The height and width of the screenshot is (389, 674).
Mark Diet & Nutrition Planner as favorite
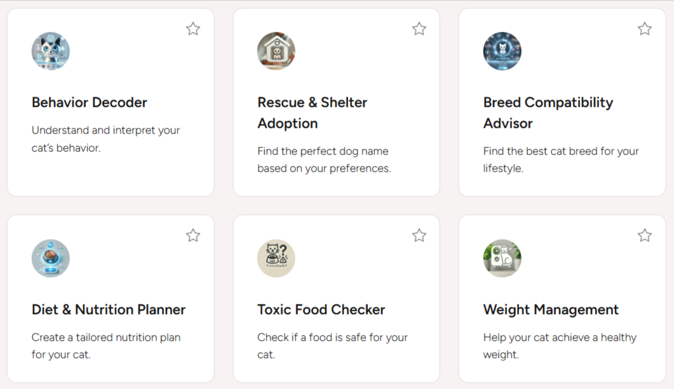[193, 235]
